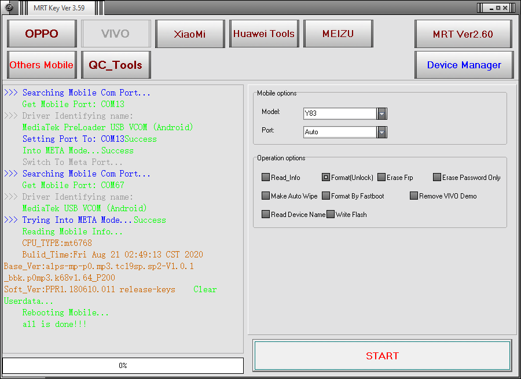Launch MRT Ver2.60

[x=463, y=34]
